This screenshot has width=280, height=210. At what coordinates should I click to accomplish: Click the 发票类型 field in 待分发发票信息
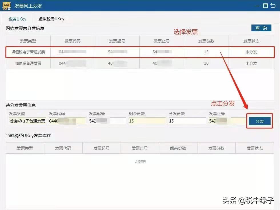point(25,121)
